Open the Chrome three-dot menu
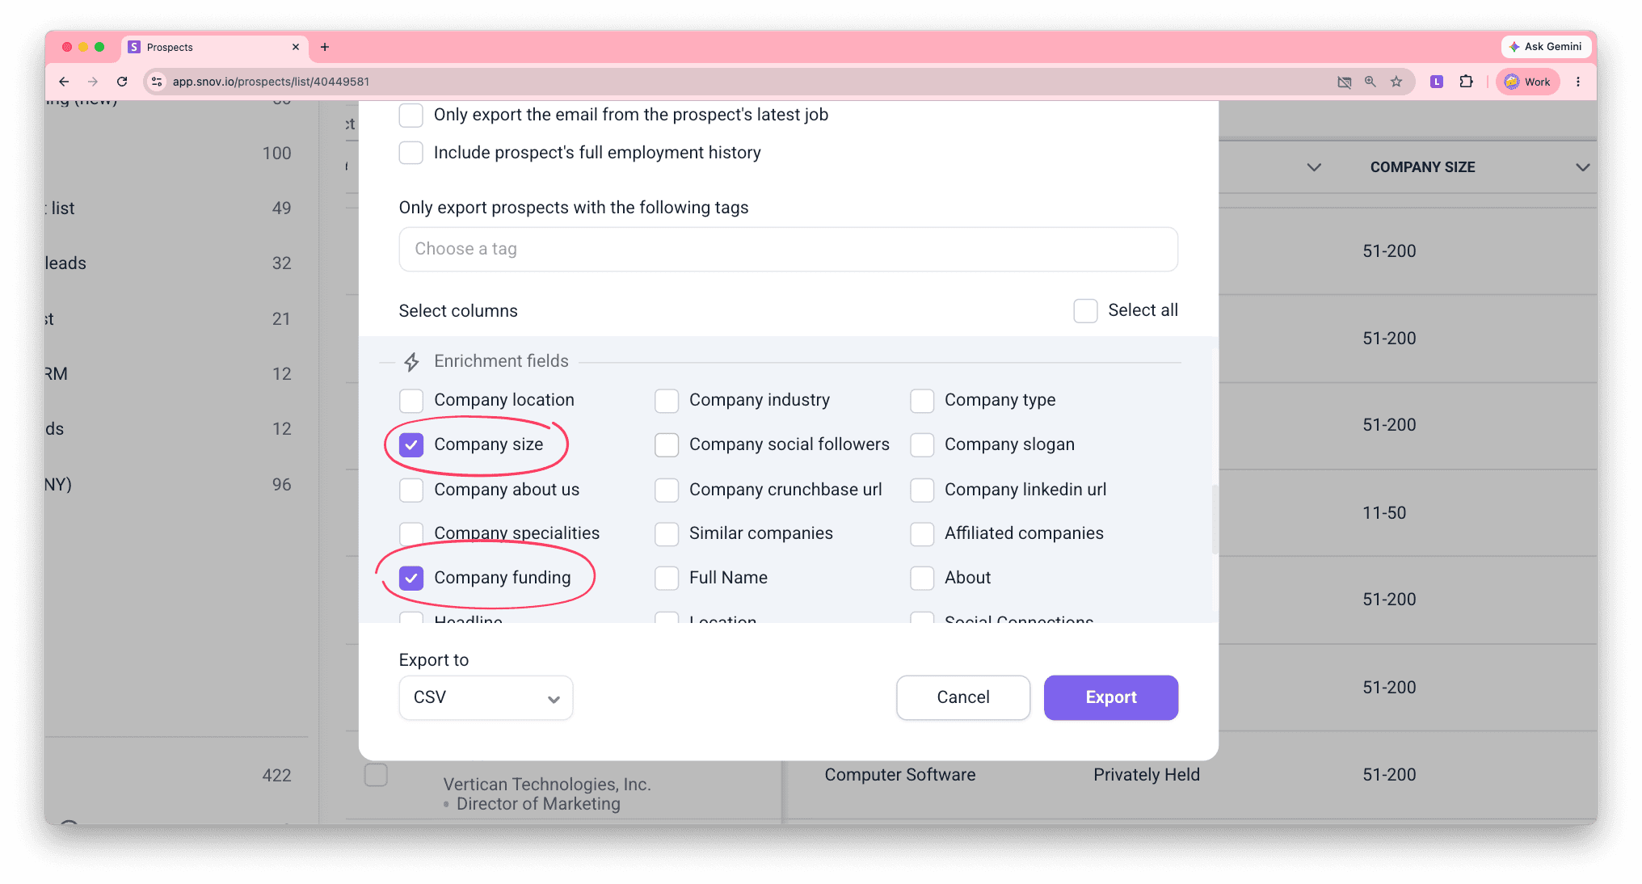This screenshot has width=1642, height=884. pos(1578,82)
